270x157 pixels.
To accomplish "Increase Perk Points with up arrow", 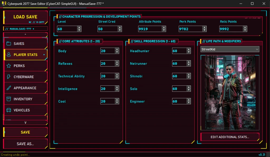I will tap(204, 28).
